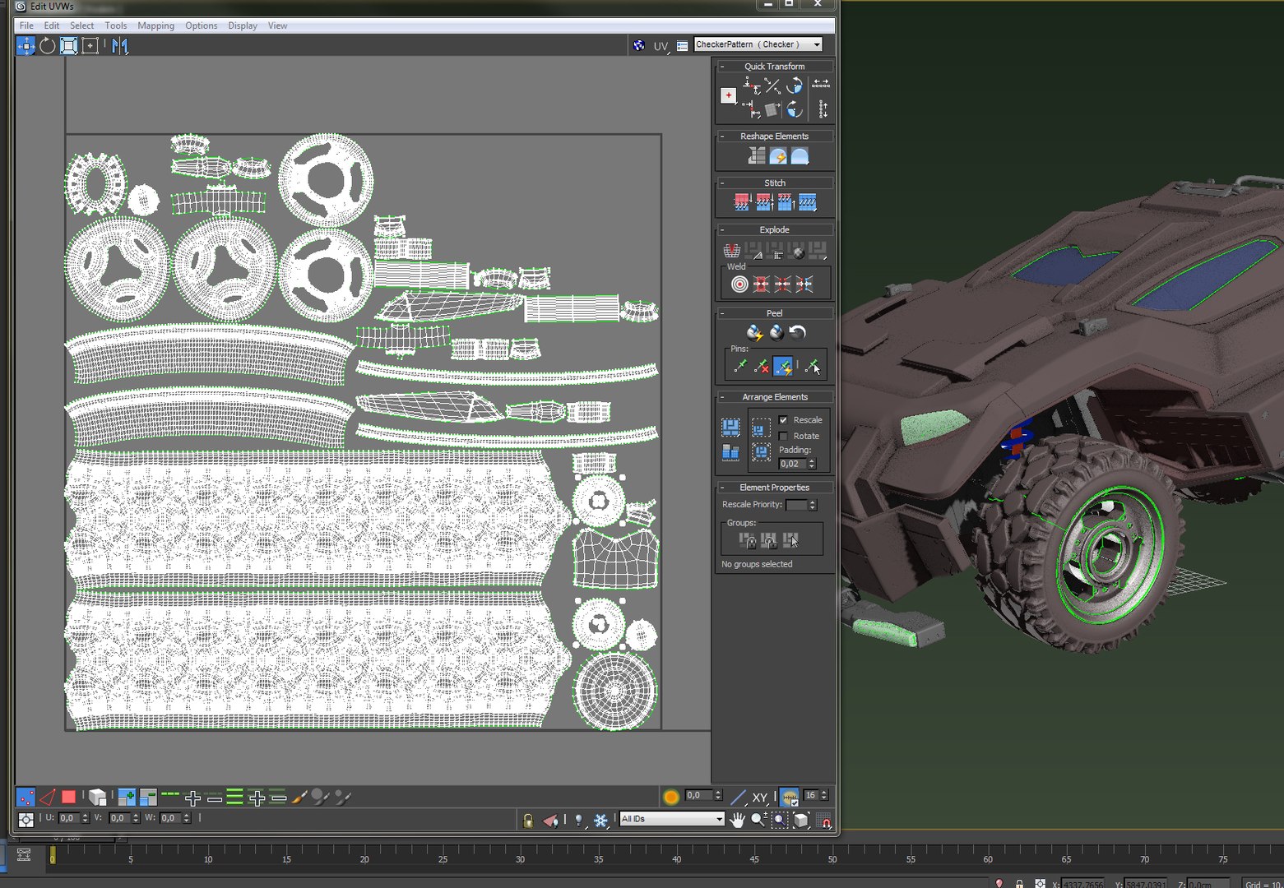Open the Select menu

point(81,25)
